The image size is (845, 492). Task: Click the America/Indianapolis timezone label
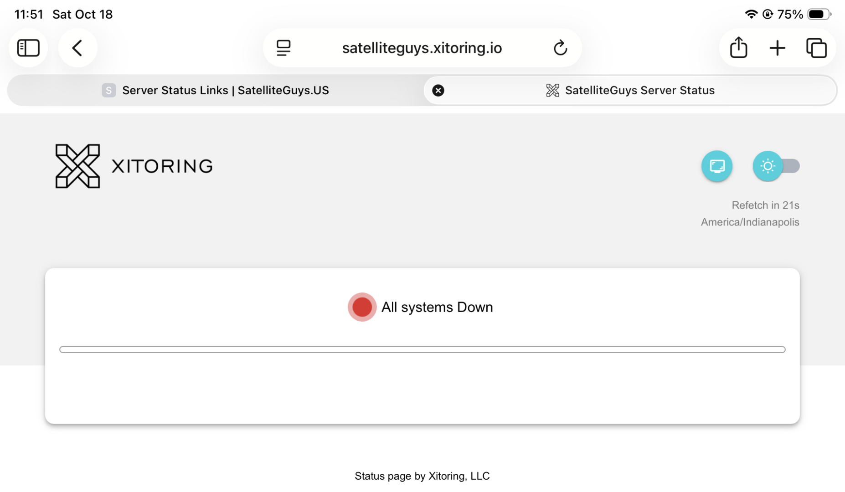pyautogui.click(x=750, y=222)
